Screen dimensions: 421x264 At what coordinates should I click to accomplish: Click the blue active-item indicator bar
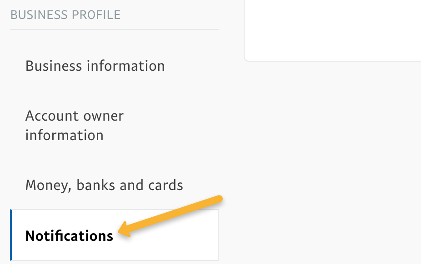(x=11, y=235)
